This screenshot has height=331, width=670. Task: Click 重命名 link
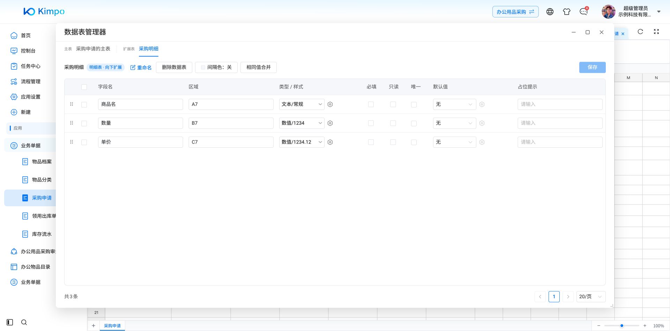click(141, 68)
